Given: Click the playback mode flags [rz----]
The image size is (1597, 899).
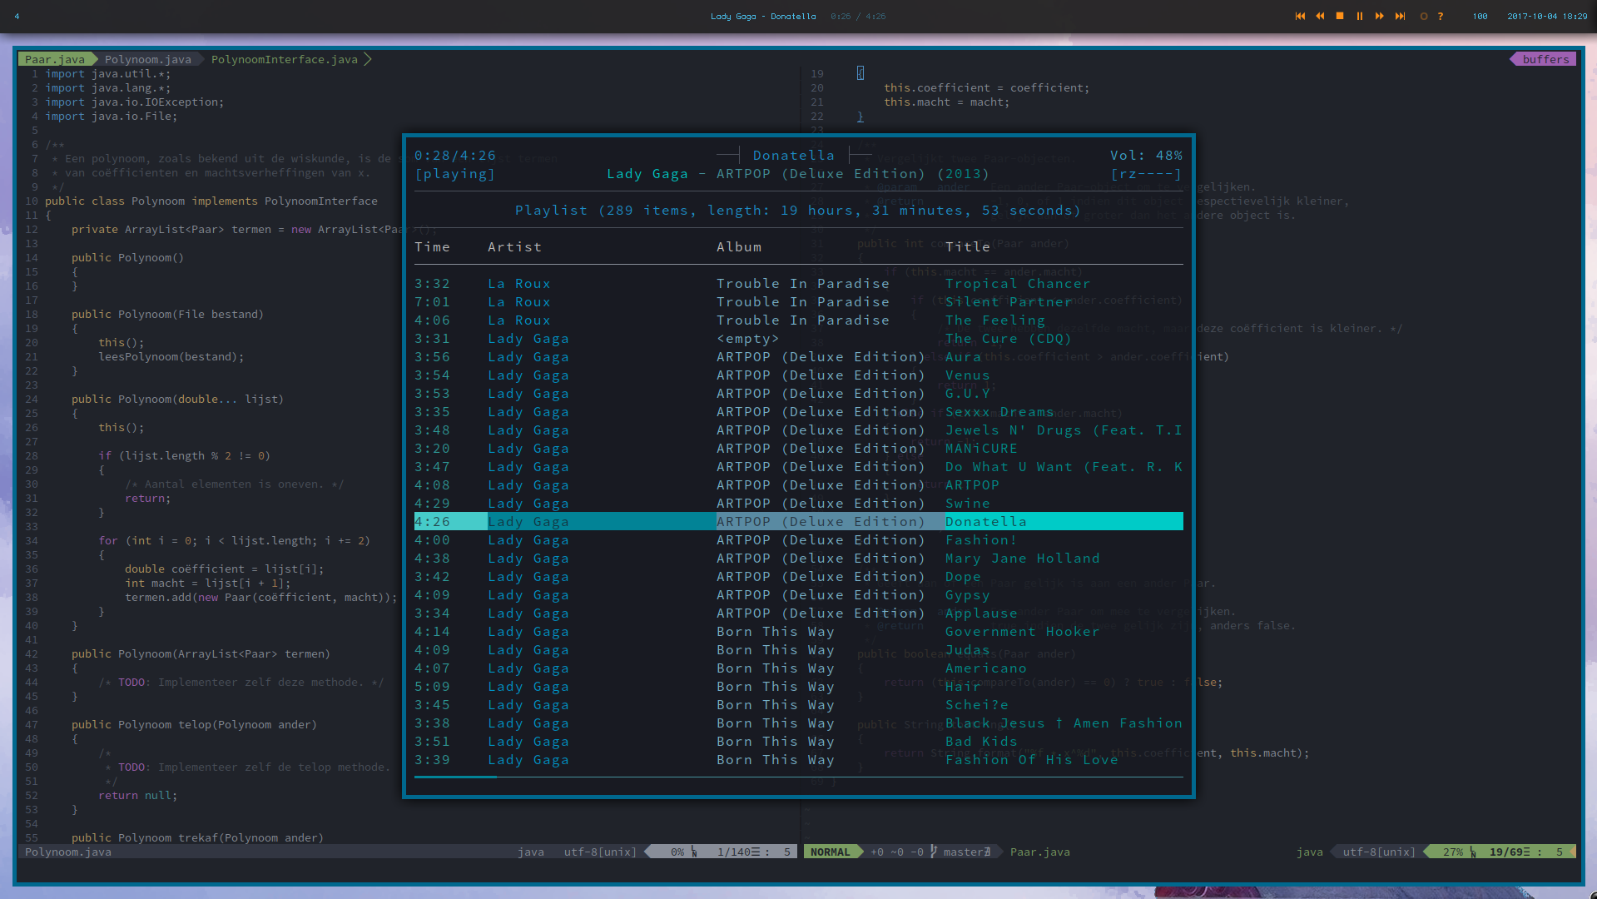Looking at the screenshot, I should point(1146,174).
